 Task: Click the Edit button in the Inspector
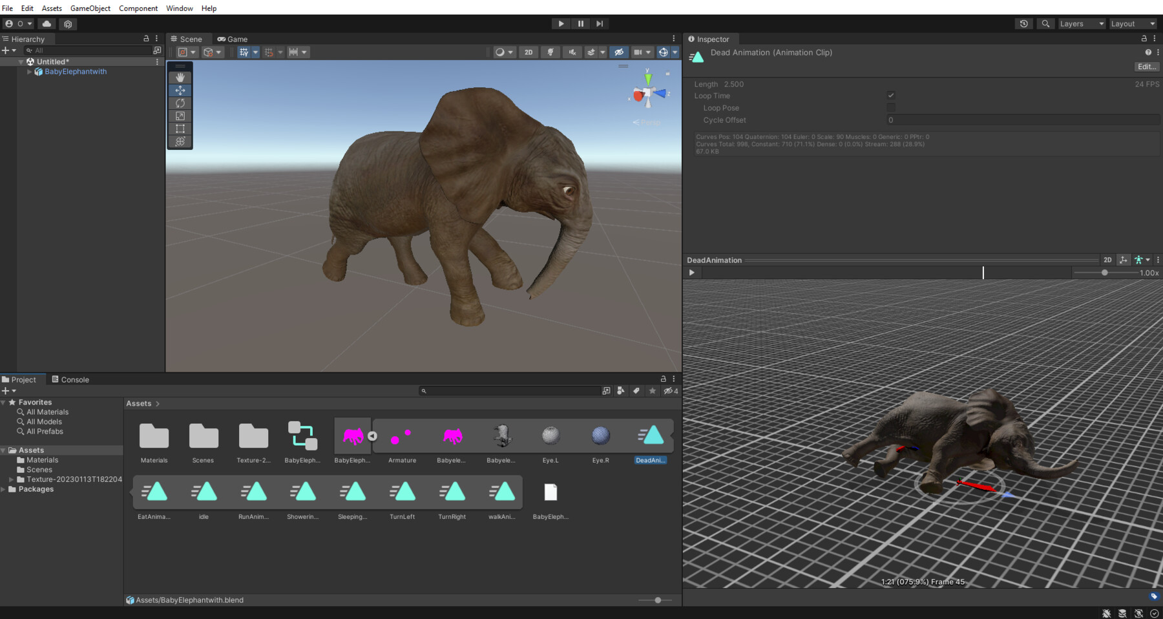pyautogui.click(x=1146, y=67)
